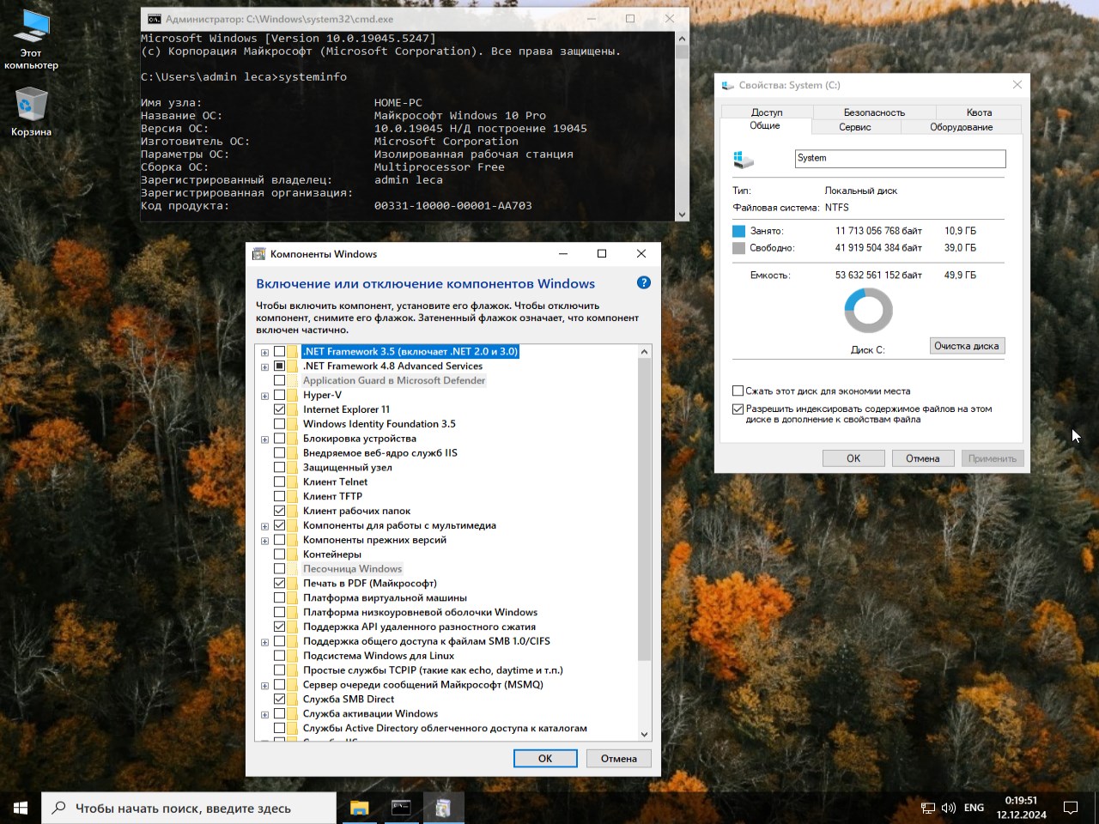Click Компоненты Windows taskbar icon
The width and height of the screenshot is (1099, 824).
click(x=443, y=808)
